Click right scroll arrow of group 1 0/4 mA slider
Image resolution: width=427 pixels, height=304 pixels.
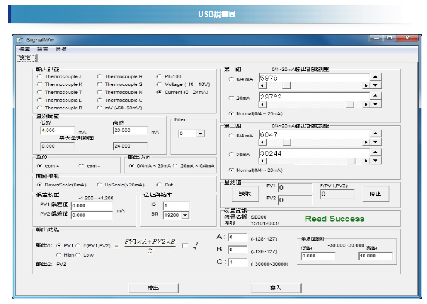[366, 85]
